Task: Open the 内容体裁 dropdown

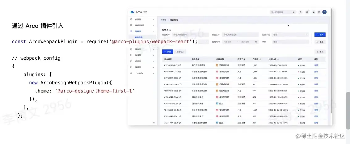Action: (290, 35)
